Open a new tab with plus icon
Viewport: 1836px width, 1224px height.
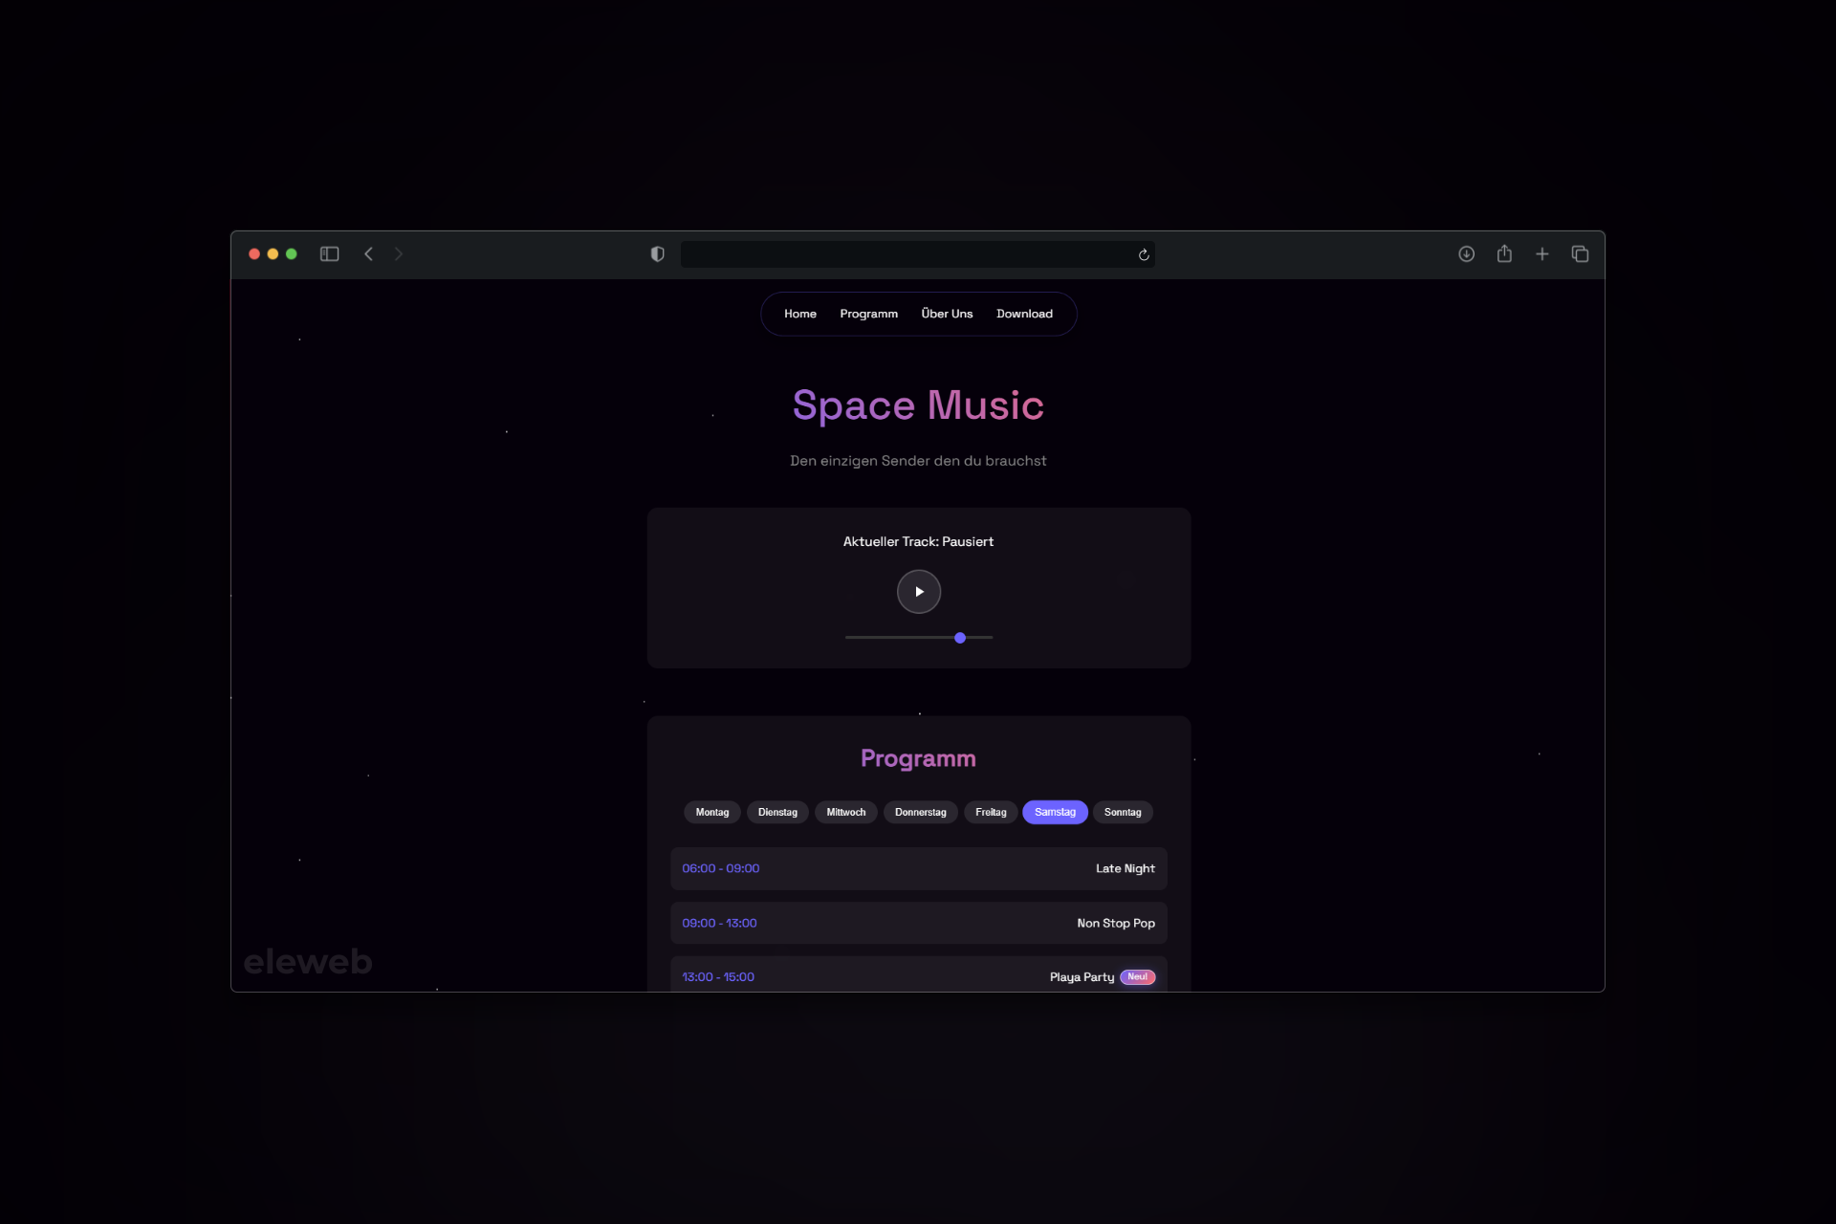click(x=1541, y=254)
